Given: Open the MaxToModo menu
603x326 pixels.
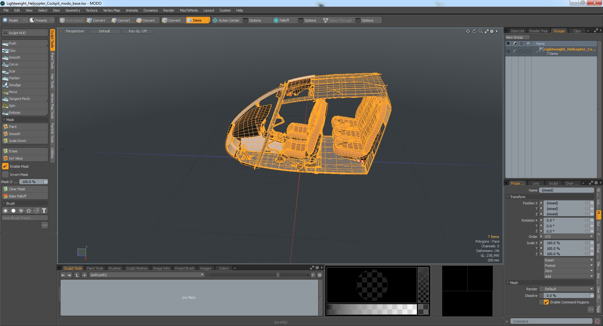Looking at the screenshot, I should (189, 10).
